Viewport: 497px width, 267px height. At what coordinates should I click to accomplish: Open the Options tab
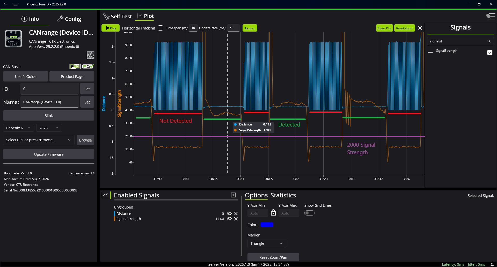tap(256, 195)
